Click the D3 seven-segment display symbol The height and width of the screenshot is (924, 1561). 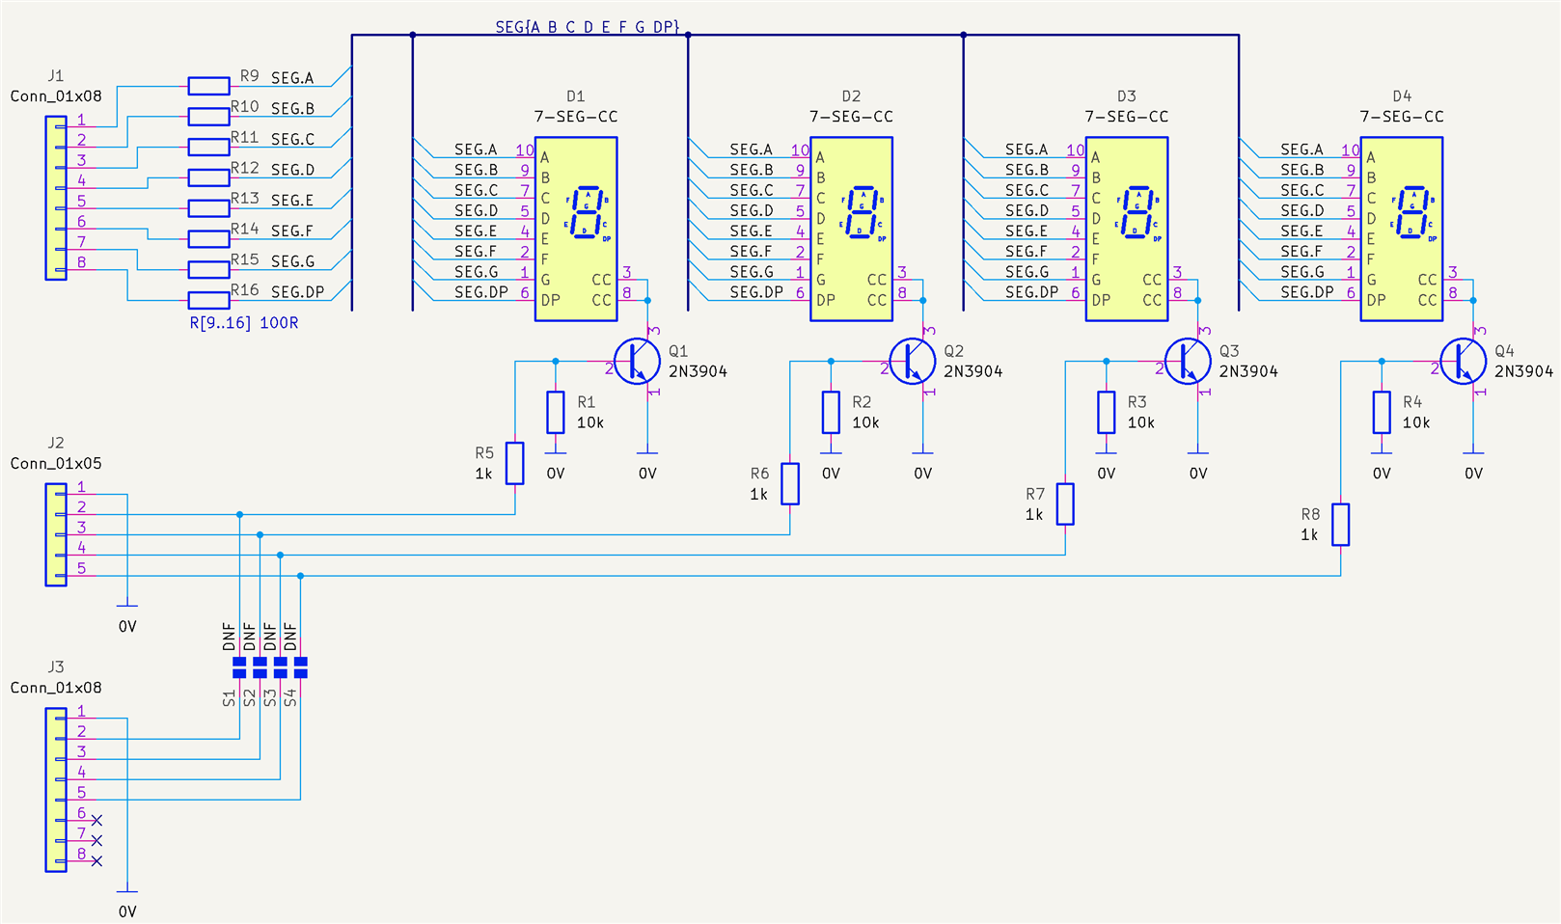1127,229
